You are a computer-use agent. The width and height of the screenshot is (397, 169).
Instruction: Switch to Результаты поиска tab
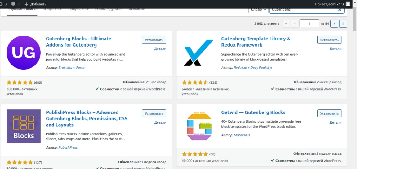22,9
